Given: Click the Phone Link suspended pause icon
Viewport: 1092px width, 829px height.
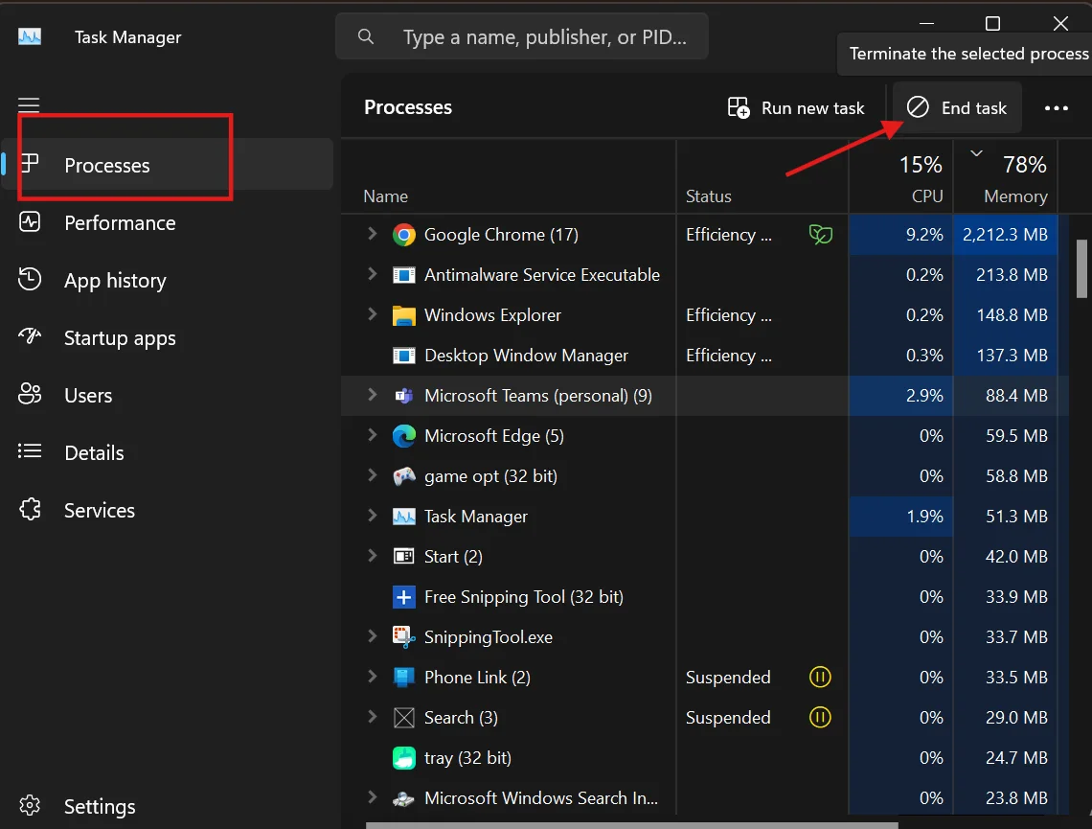Looking at the screenshot, I should tap(820, 677).
